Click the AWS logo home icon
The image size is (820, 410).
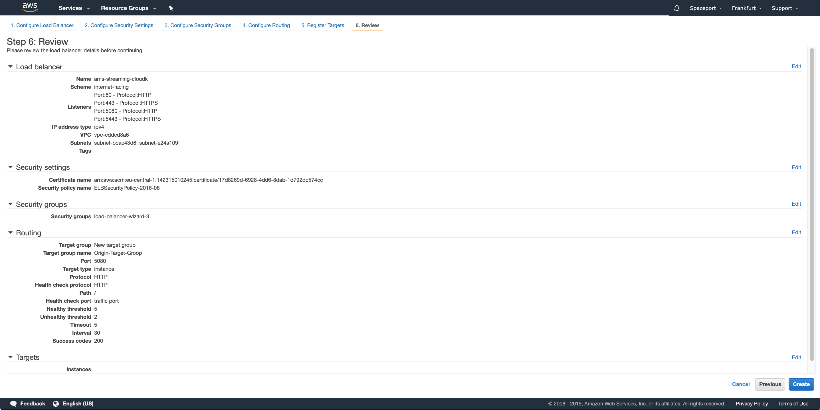(x=30, y=8)
